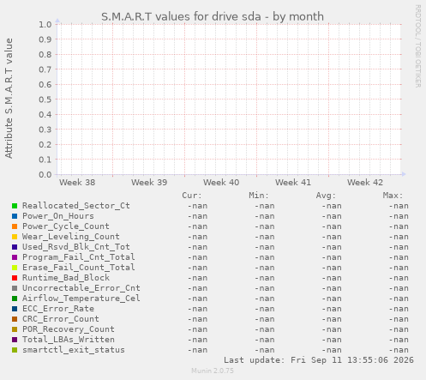This screenshot has width=426, height=380.
Task: Click Cur value for Total_LBAs_Written
Action: [197, 340]
